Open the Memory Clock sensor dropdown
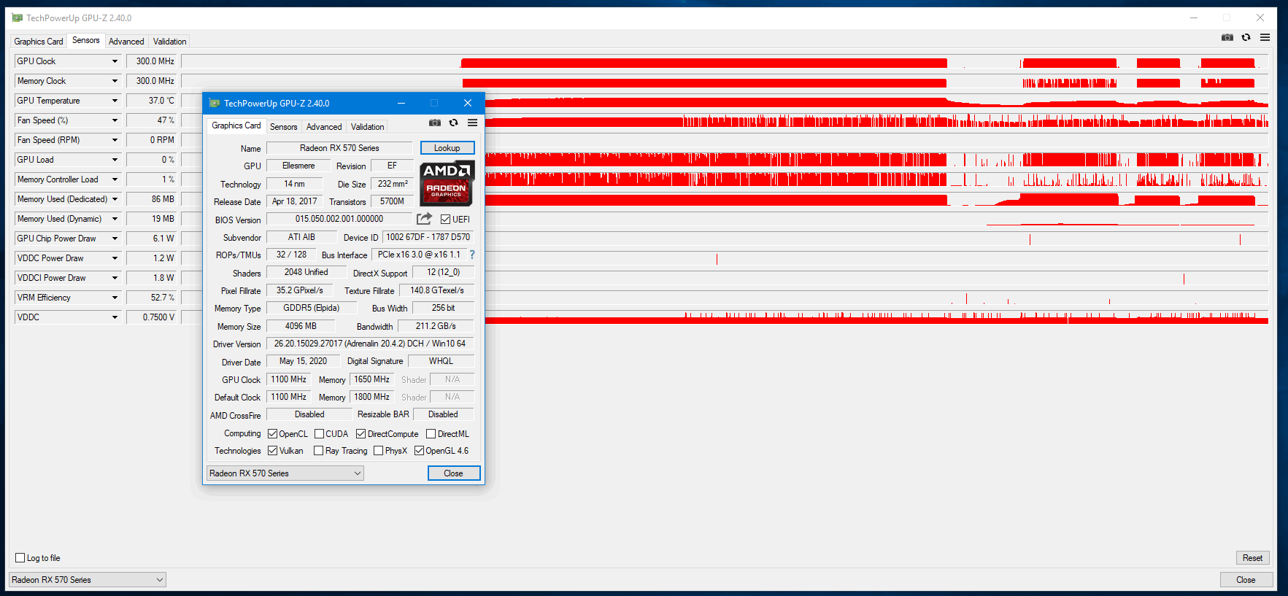Viewport: 1288px width, 596px height. (x=115, y=81)
